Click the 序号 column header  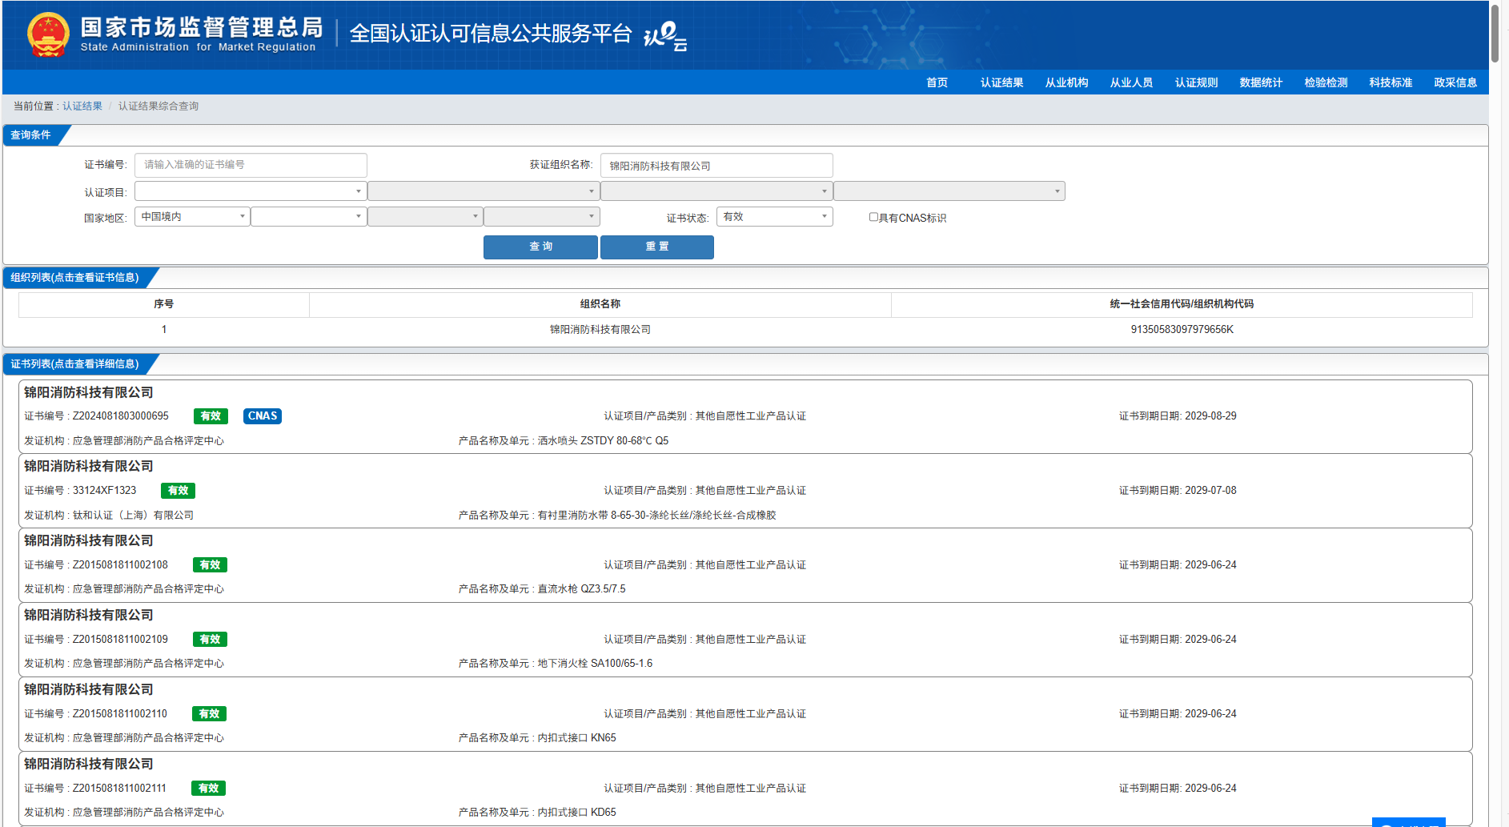pyautogui.click(x=164, y=304)
